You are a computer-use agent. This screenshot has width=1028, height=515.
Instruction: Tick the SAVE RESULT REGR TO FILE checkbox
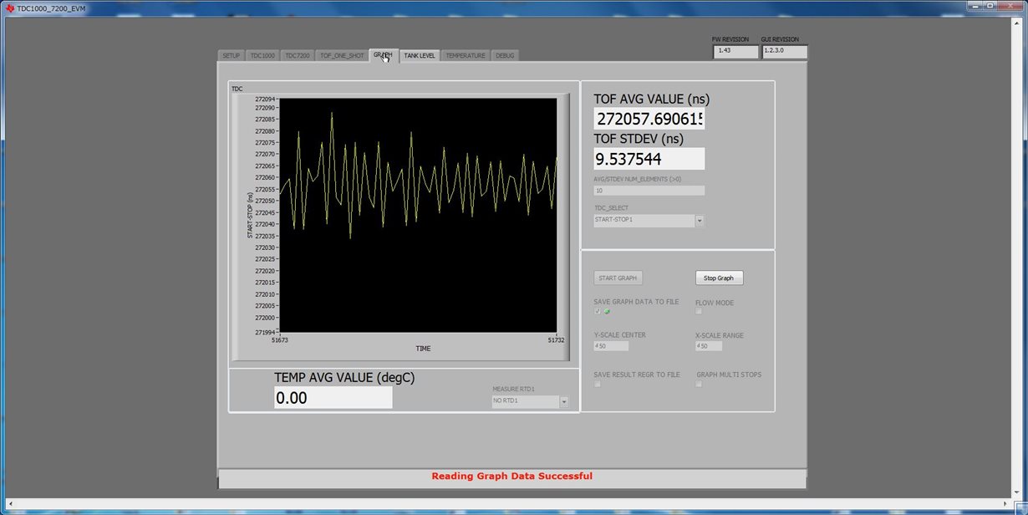coord(598,384)
